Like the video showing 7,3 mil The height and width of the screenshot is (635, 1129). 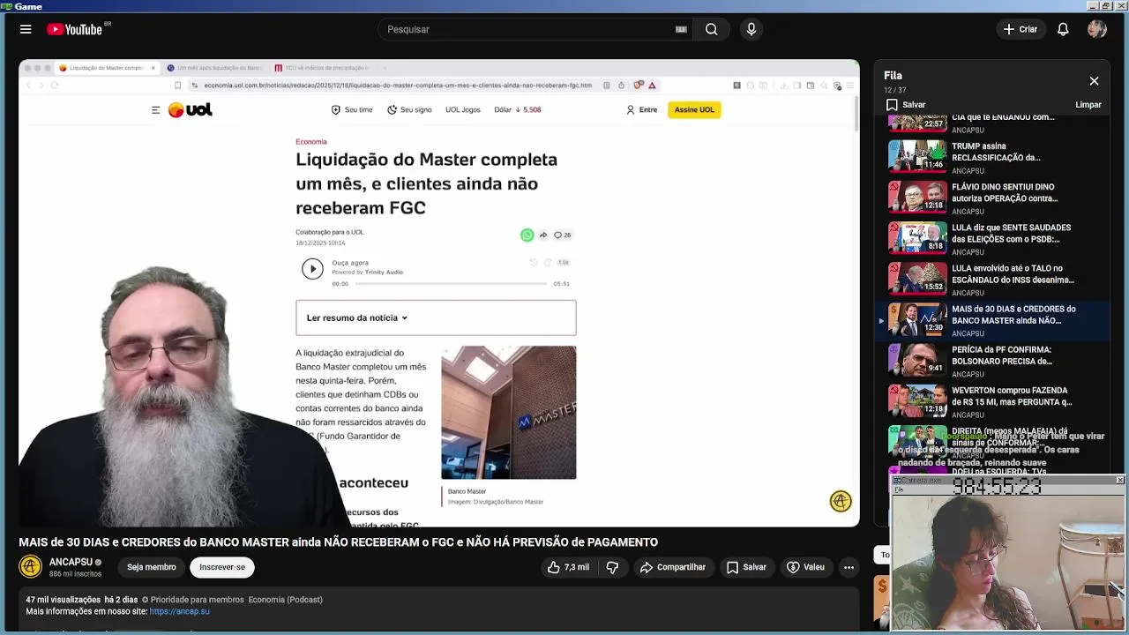click(568, 567)
